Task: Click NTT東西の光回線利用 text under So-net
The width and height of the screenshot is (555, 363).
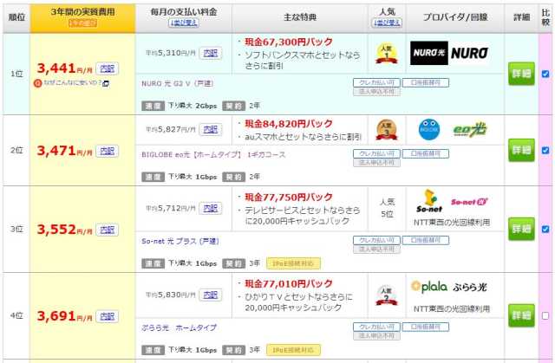Action: tap(452, 223)
